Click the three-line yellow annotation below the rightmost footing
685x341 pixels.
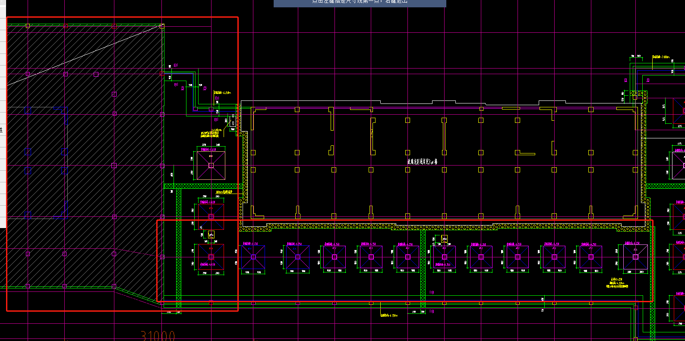pos(617,283)
